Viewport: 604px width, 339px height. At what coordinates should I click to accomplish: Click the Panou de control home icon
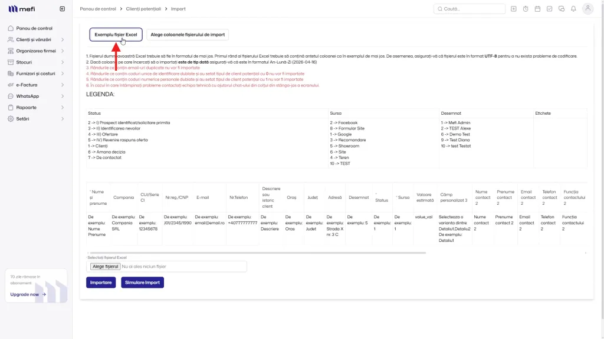[x=11, y=28]
